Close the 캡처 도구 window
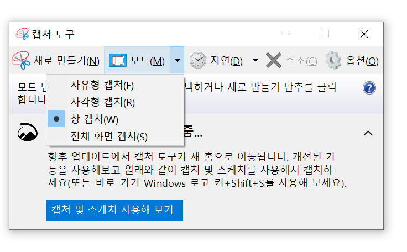The image size is (407, 252). click(364, 34)
